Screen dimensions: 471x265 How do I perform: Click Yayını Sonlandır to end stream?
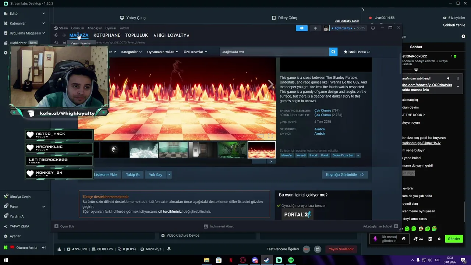point(341,249)
